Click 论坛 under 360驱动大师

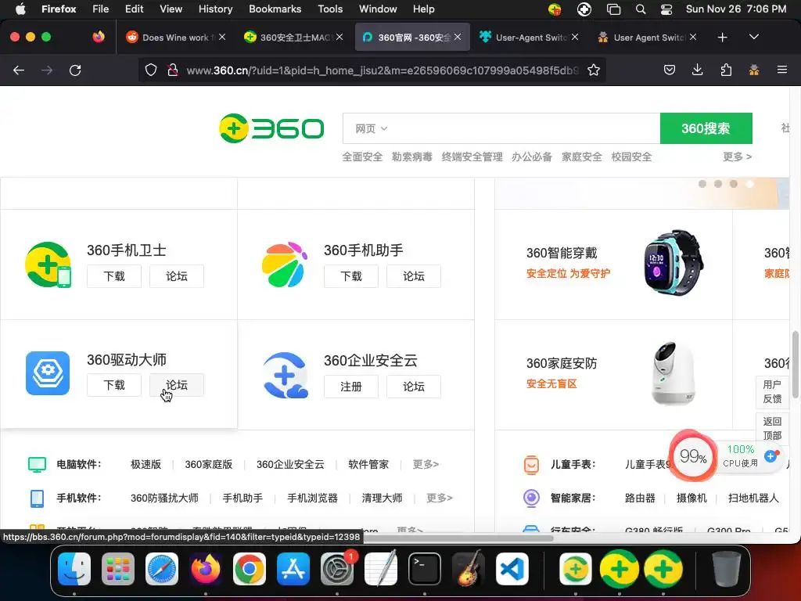coord(176,385)
